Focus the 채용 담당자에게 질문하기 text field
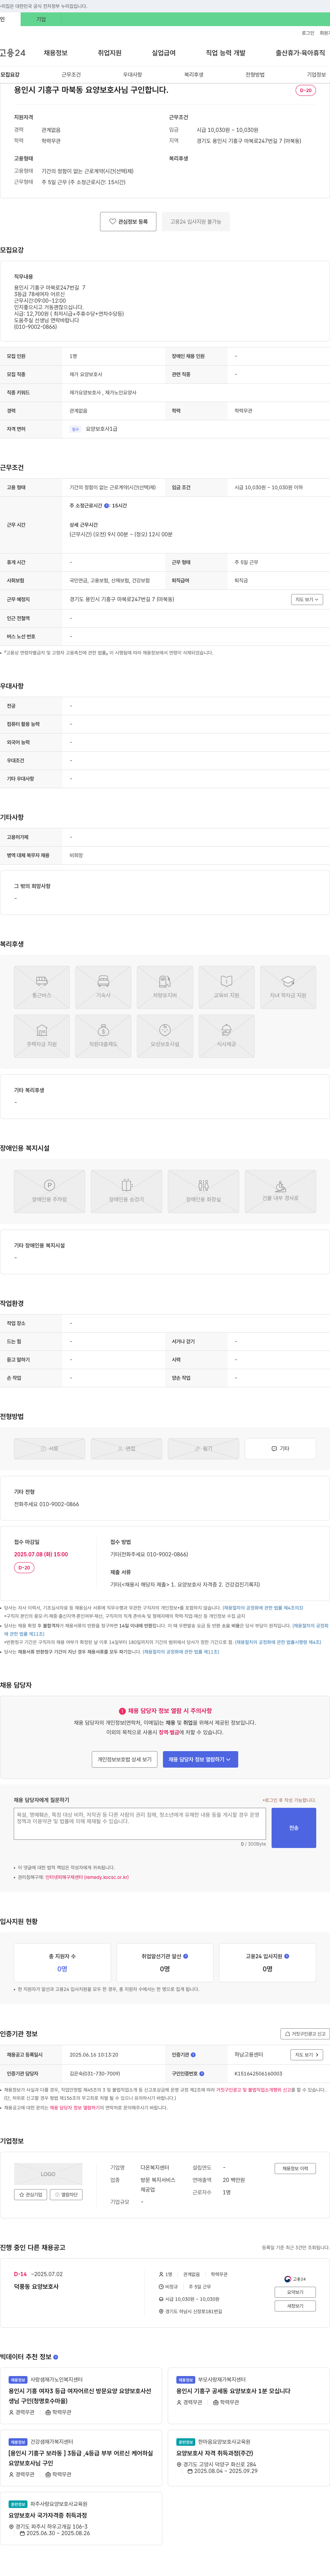Screen dimensions: 330x2576 (140, 1823)
